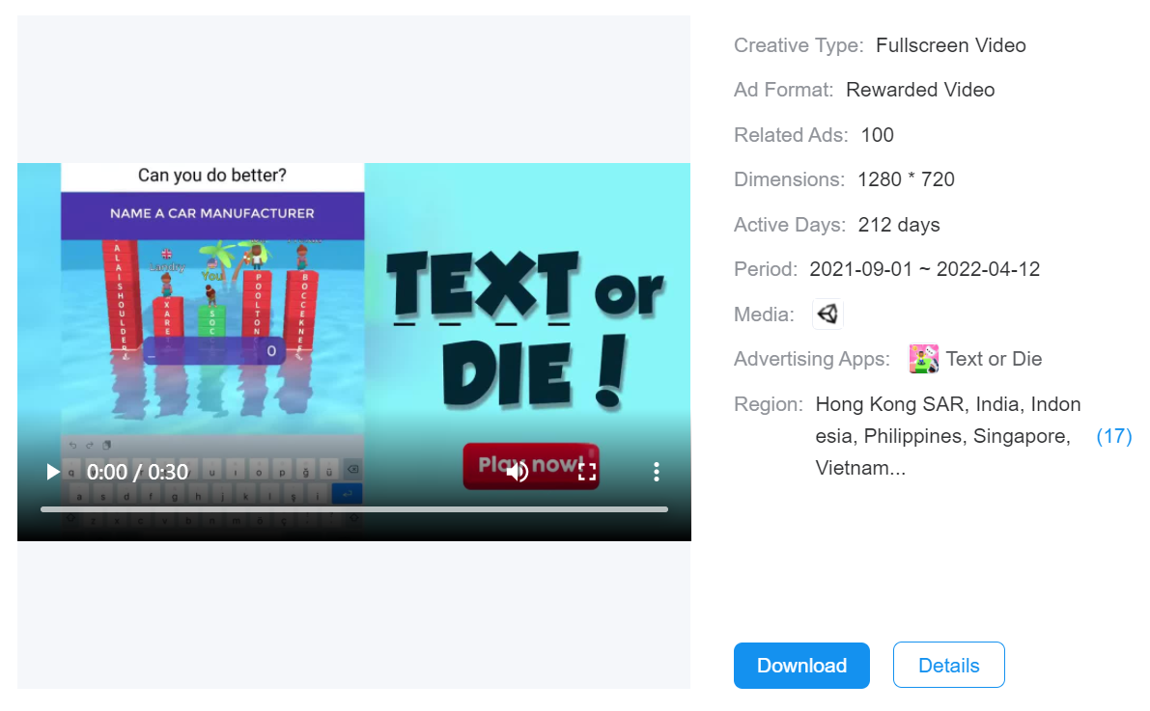Viewport: 1150px width, 711px height.
Task: Click the Unity media icon
Action: 827,314
